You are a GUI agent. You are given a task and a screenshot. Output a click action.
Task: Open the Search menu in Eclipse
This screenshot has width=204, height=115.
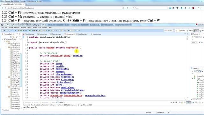click(29, 28)
